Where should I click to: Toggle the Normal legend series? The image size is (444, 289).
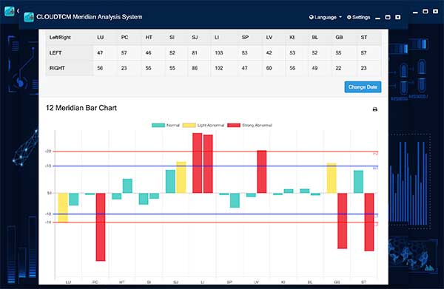tap(166, 125)
